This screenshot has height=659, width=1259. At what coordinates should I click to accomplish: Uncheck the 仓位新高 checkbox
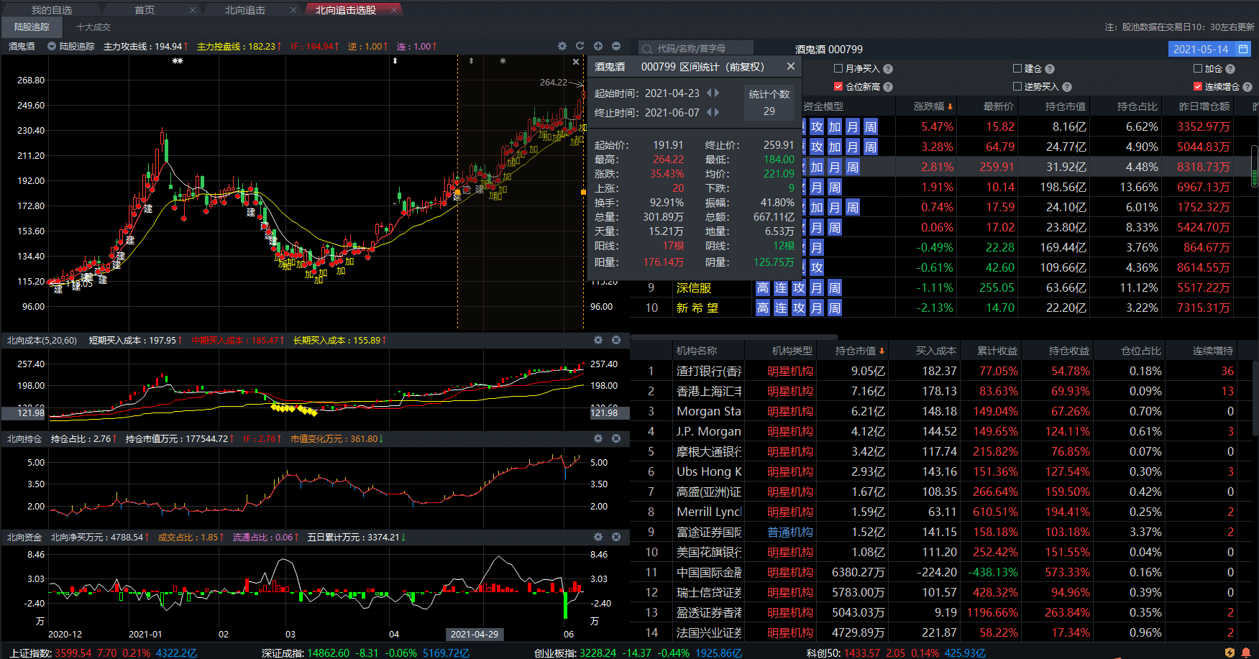[x=838, y=86]
